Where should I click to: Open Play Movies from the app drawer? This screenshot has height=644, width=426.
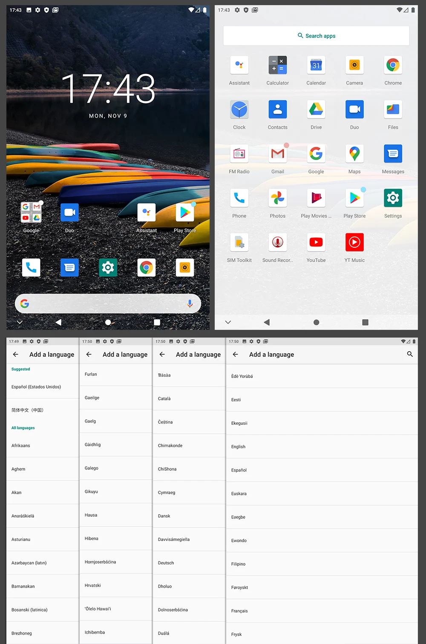click(x=316, y=197)
